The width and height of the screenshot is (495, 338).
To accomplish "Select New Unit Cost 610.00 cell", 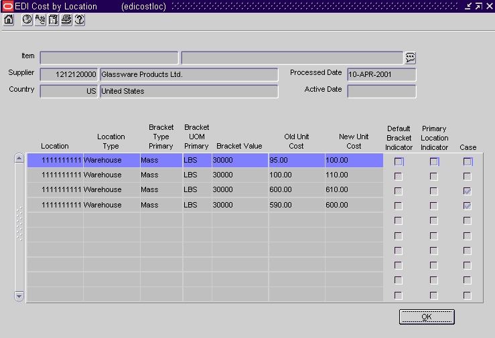I will coord(354,190).
